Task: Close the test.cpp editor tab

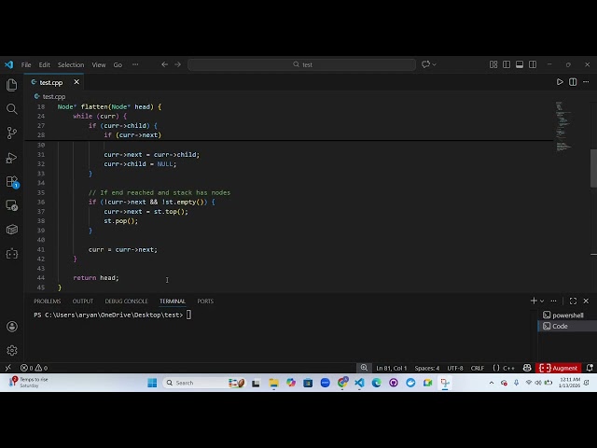Action: (x=76, y=82)
